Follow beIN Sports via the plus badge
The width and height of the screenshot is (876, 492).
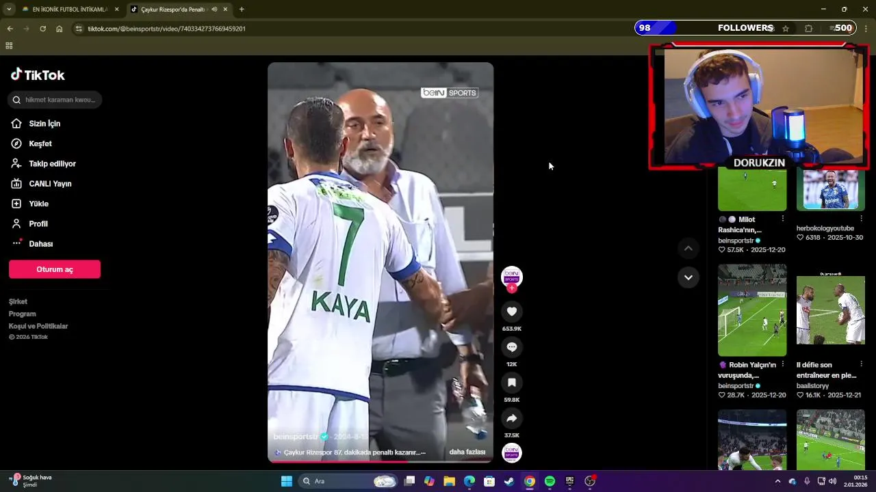(x=512, y=288)
